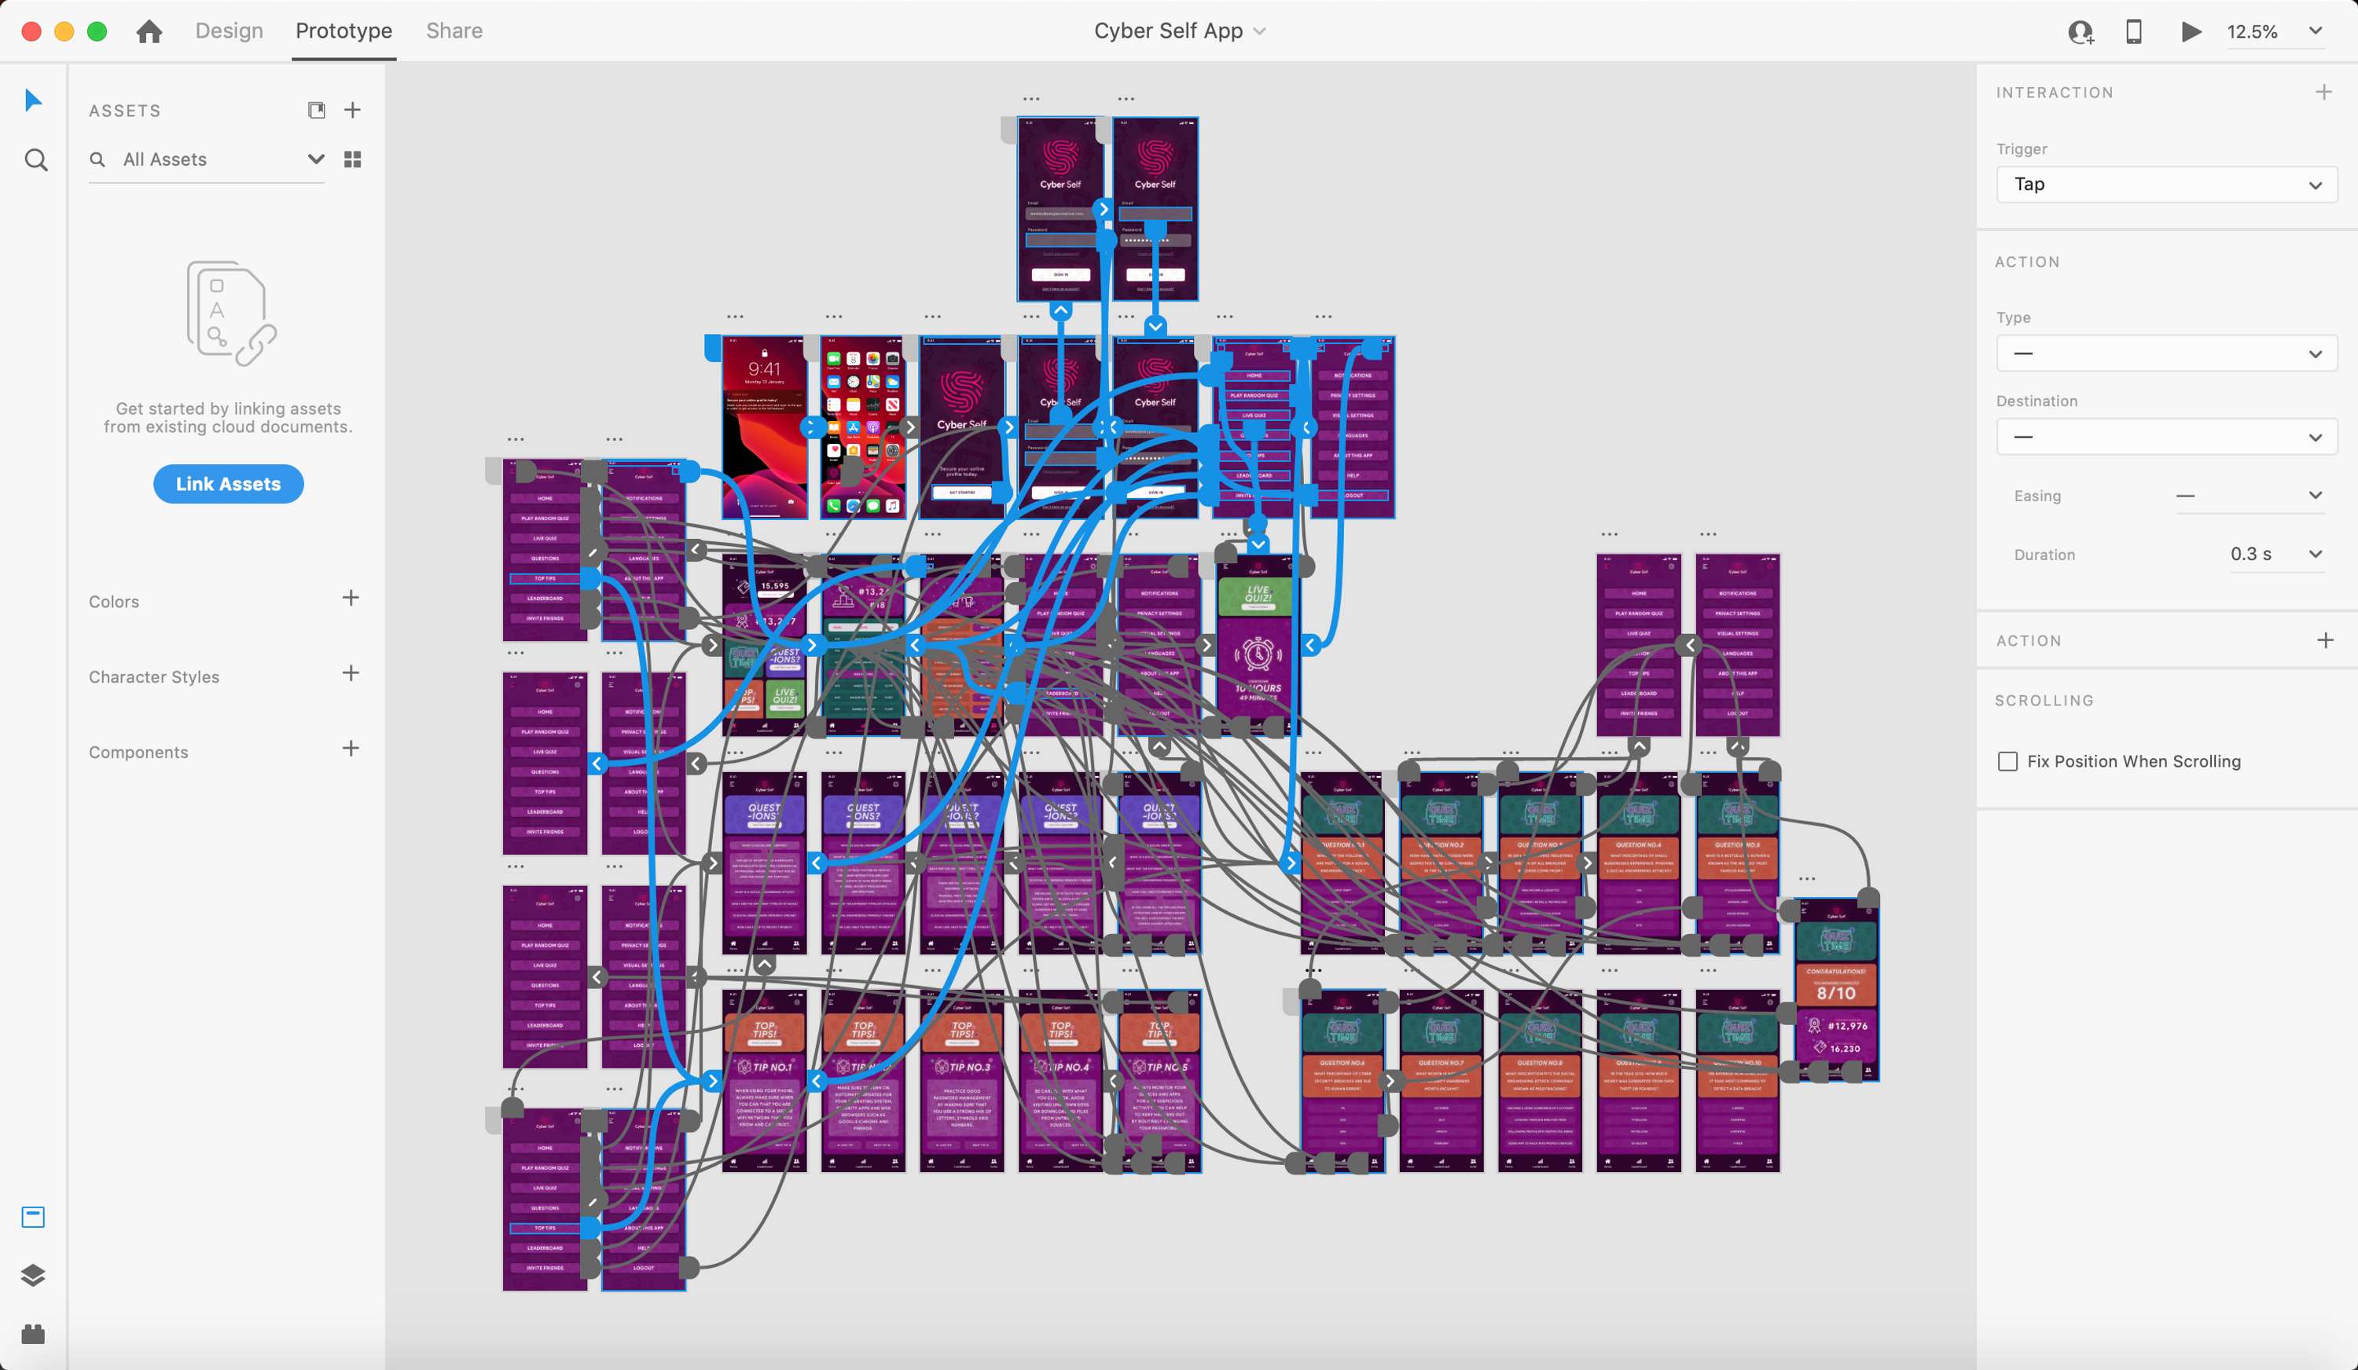Switch to the Design tab
The height and width of the screenshot is (1370, 2358).
pos(230,31)
